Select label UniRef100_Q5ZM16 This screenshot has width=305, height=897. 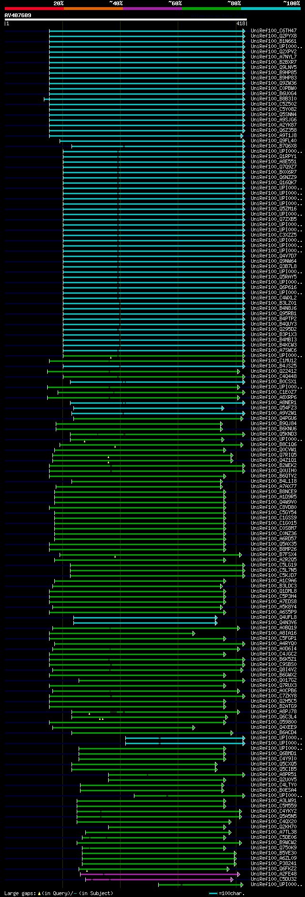(x=274, y=209)
